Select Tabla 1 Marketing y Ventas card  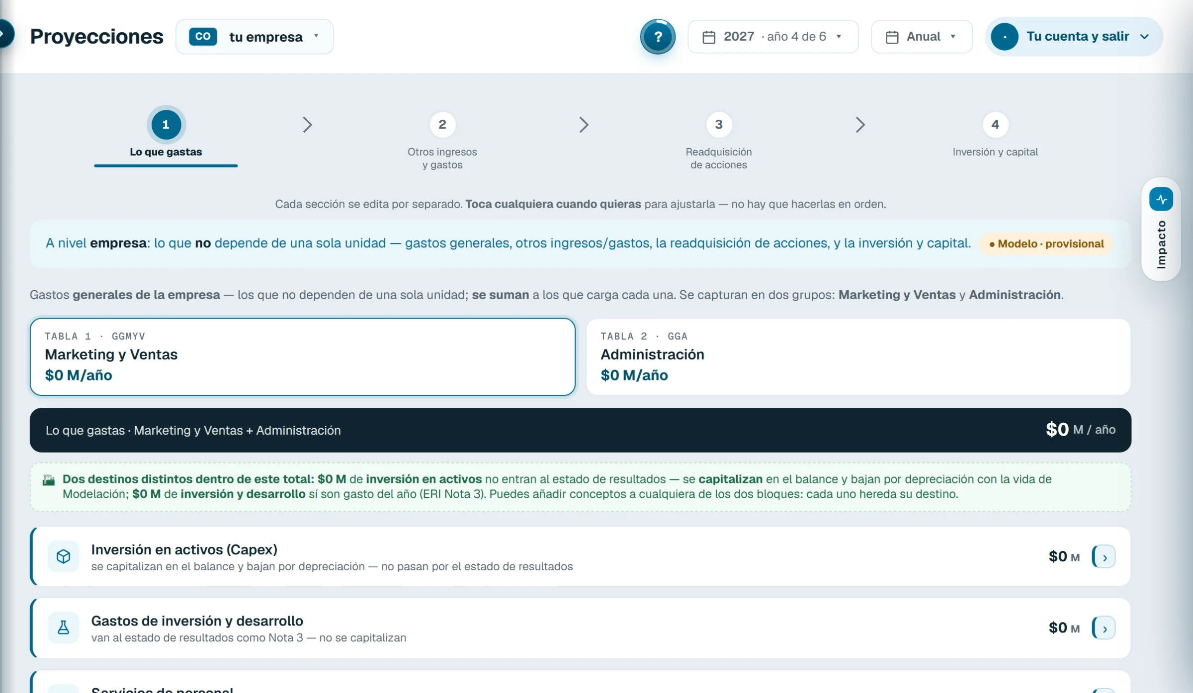click(303, 357)
